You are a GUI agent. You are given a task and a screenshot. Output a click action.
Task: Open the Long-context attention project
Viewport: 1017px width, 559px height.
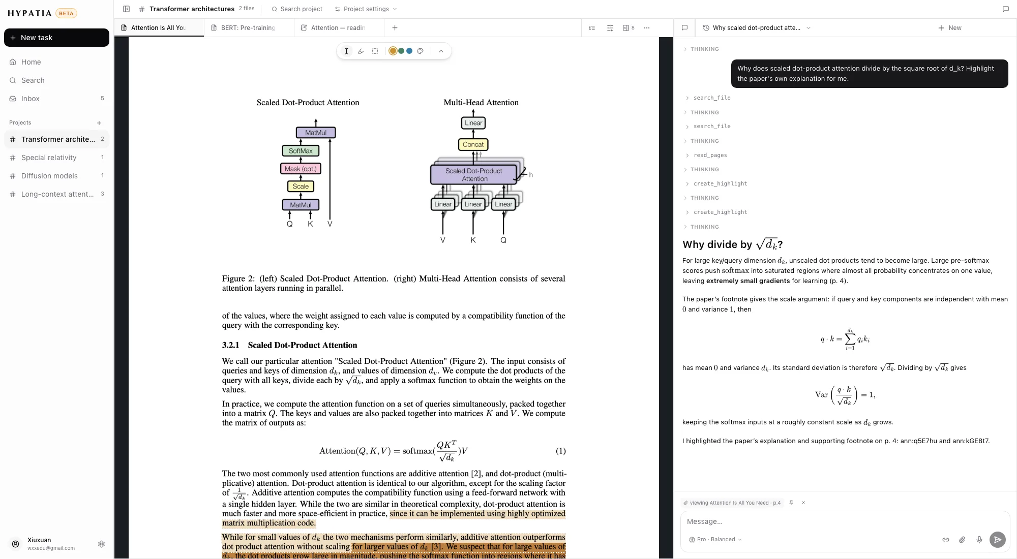pos(56,194)
